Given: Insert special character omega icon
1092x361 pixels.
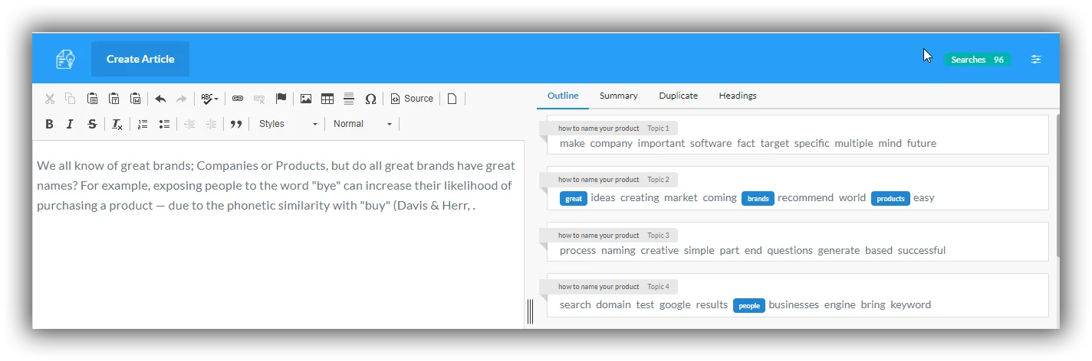Looking at the screenshot, I should click(x=370, y=99).
